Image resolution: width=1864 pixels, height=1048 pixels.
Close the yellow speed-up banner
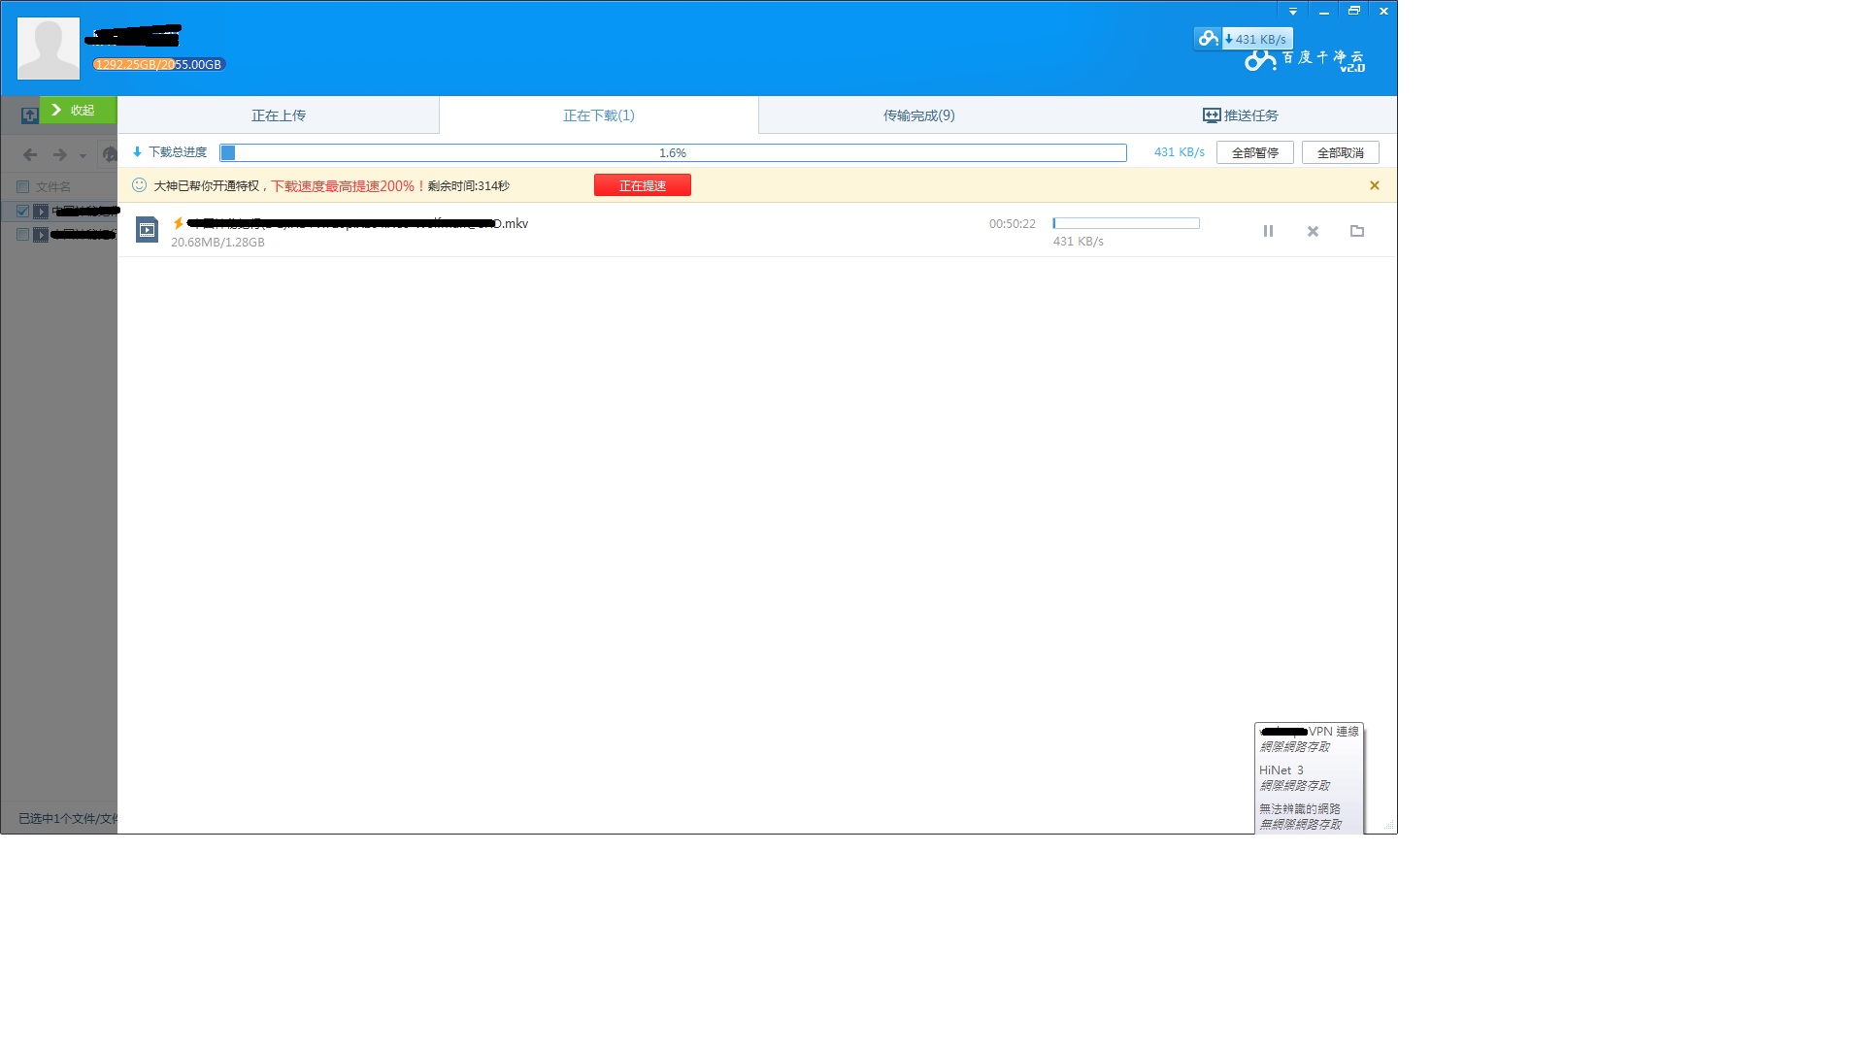(x=1374, y=185)
